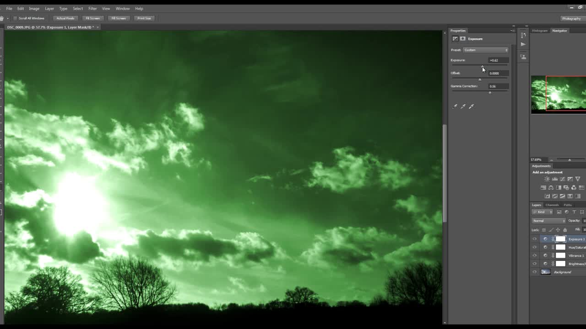Add a Black & White adjustment icon
Screen dimensions: 586x329
point(559,187)
